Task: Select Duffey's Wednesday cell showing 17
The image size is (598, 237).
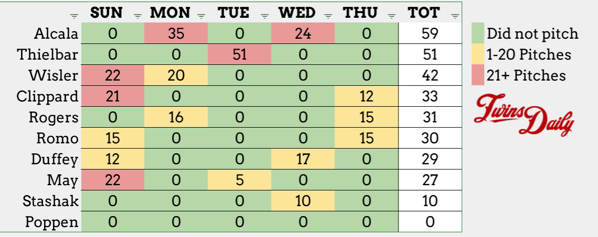Action: pyautogui.click(x=303, y=159)
